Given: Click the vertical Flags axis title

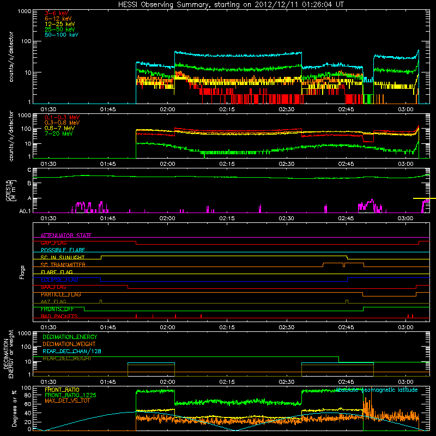Looking at the screenshot, I should click(x=22, y=272).
